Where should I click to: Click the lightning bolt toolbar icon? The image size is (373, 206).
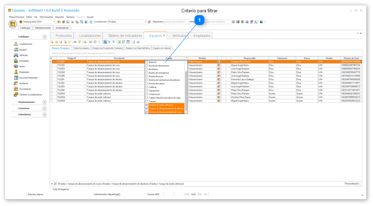coord(69,42)
